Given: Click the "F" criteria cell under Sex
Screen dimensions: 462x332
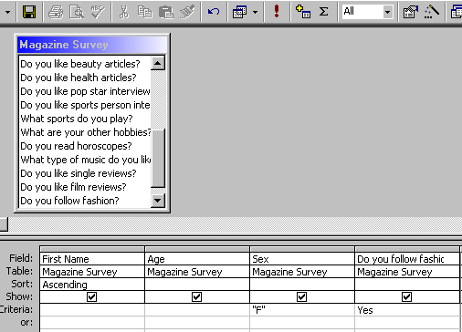Looking at the screenshot, I should tap(302, 310).
